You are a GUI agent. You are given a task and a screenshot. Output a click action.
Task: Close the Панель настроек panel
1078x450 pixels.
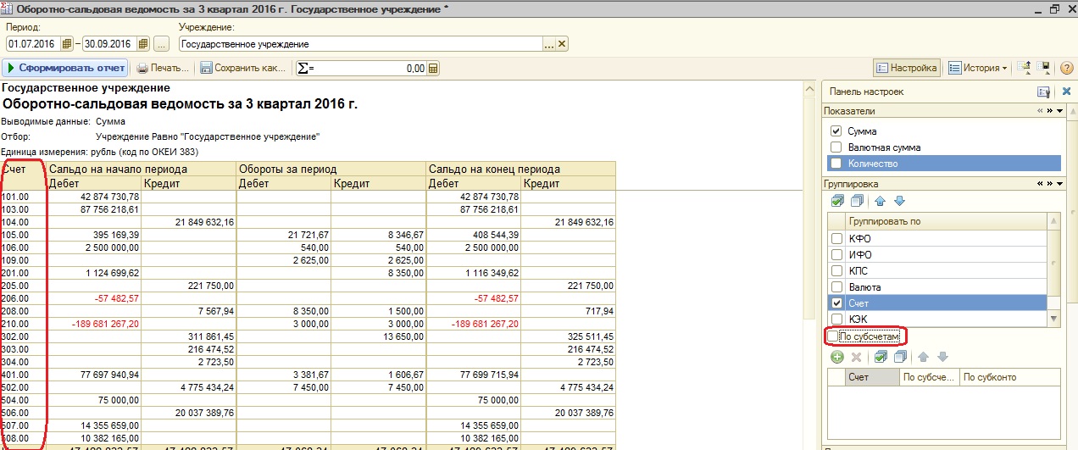coord(1065,92)
